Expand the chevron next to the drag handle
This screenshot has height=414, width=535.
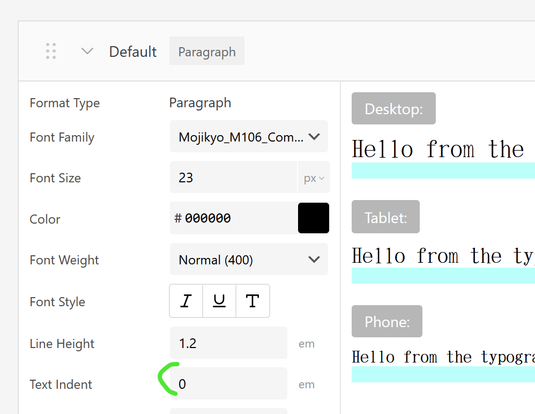pos(87,51)
